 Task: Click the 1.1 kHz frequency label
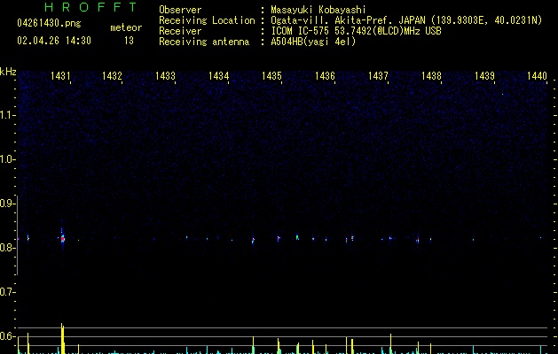[7, 115]
